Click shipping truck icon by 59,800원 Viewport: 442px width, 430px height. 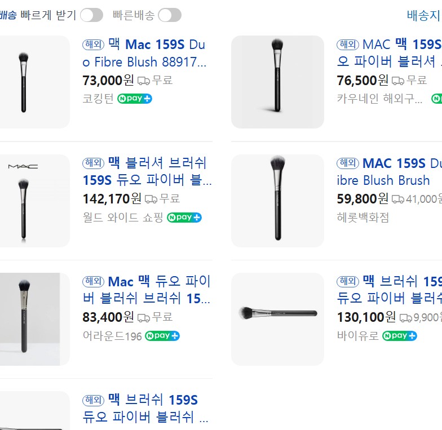[x=398, y=199]
